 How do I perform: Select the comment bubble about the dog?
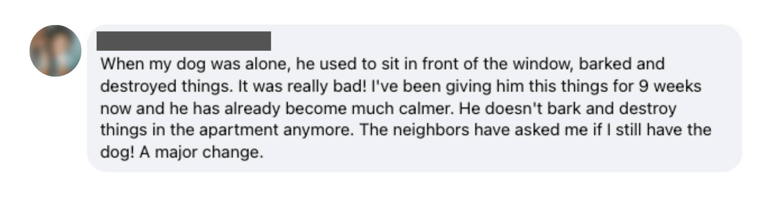(x=415, y=98)
